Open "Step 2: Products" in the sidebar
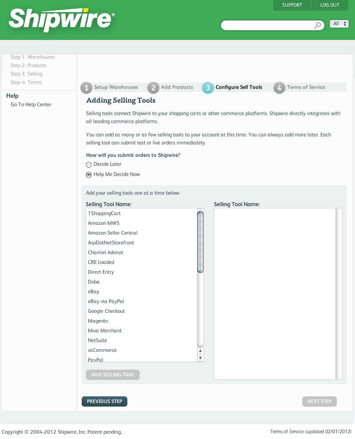The width and height of the screenshot is (355, 439). 28,65
